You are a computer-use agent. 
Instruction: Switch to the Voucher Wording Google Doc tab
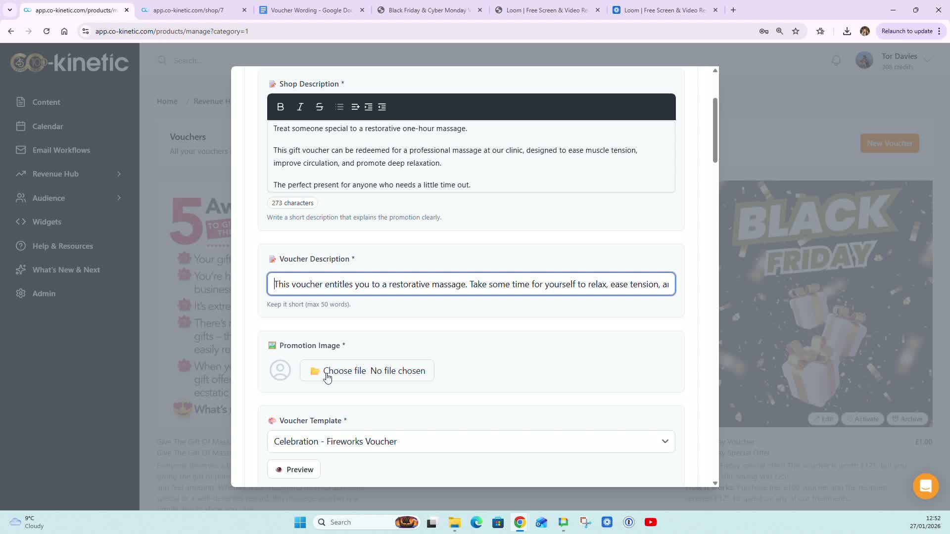click(312, 10)
